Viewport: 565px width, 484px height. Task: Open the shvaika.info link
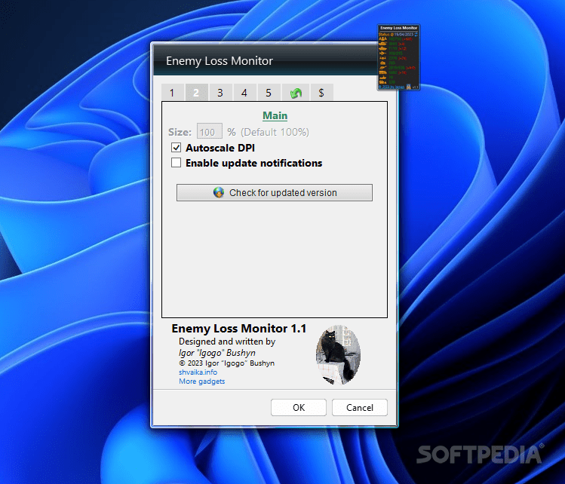tap(198, 372)
